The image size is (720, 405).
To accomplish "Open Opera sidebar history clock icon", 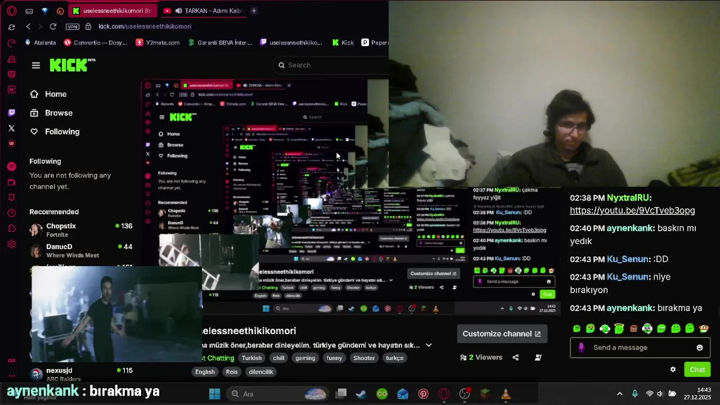I will tap(12, 213).
